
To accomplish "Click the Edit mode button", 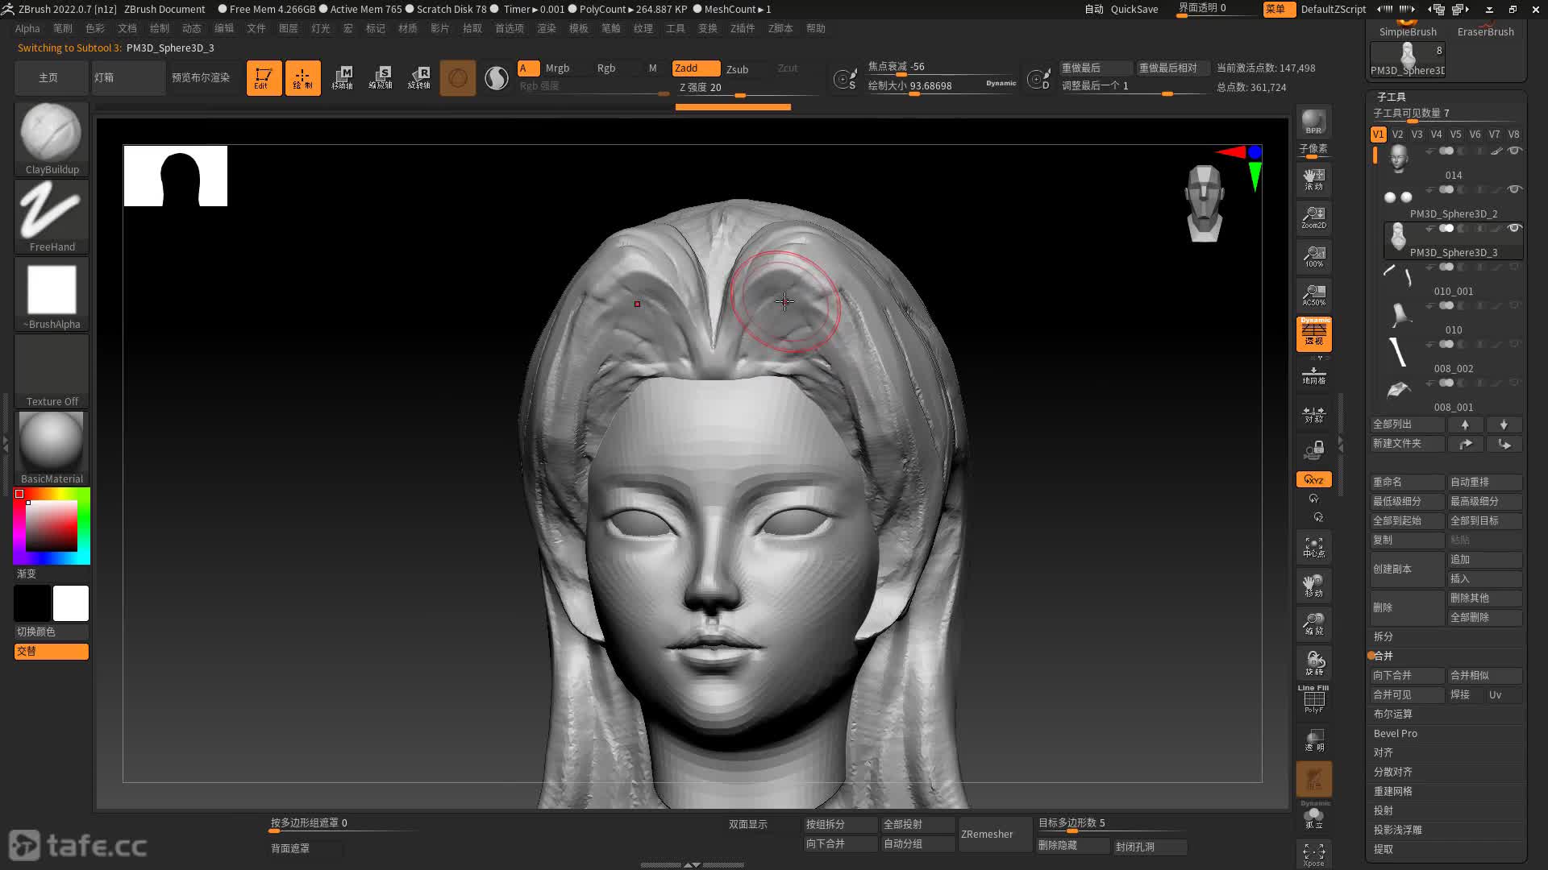I will 264,78.
